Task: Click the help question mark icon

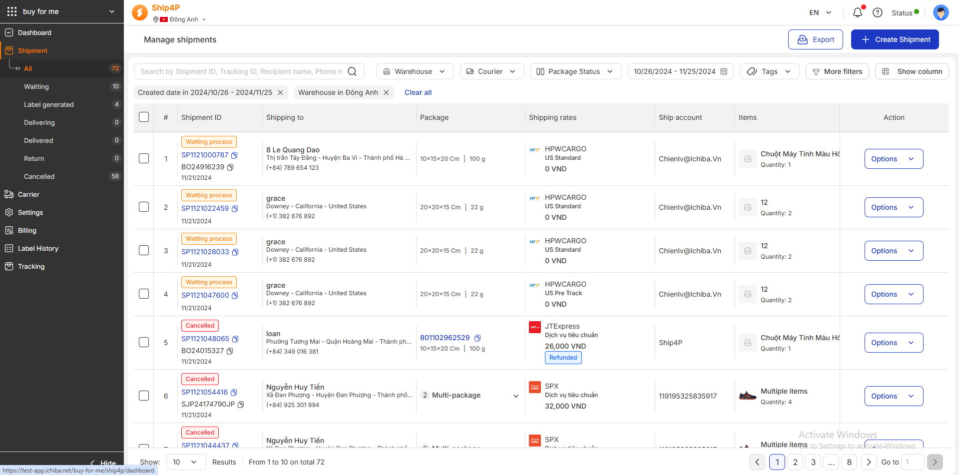Action: tap(877, 12)
